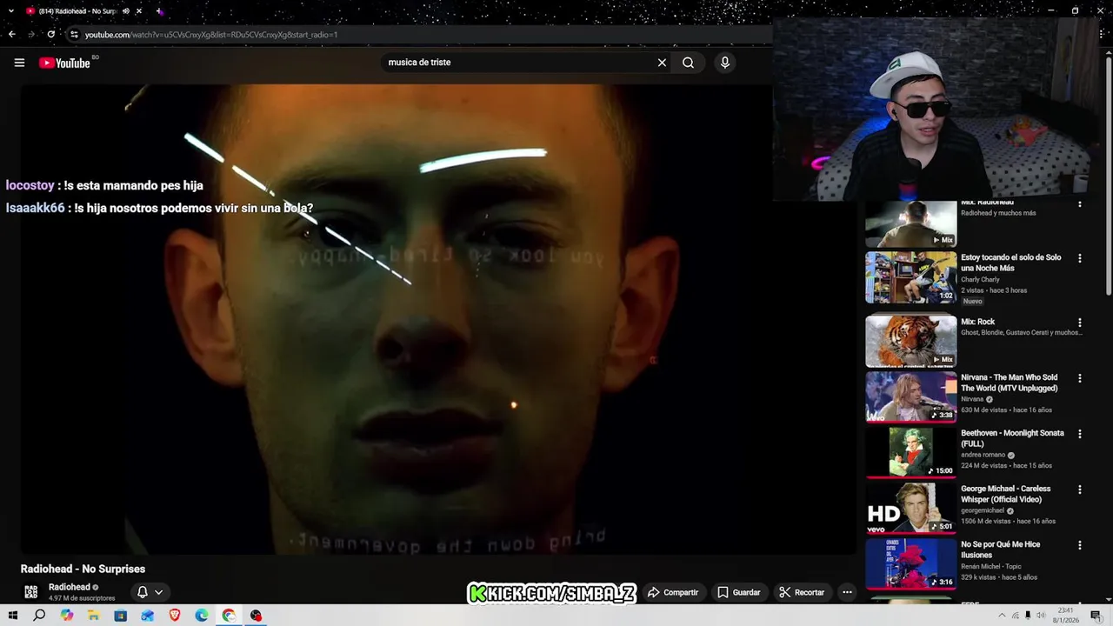
Task: Open site info icon beside the URL
Action: (x=74, y=35)
